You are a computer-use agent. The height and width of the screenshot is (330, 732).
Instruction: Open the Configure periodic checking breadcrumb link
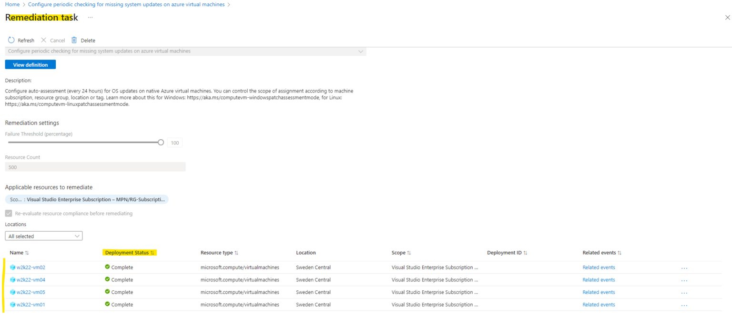[x=126, y=4]
